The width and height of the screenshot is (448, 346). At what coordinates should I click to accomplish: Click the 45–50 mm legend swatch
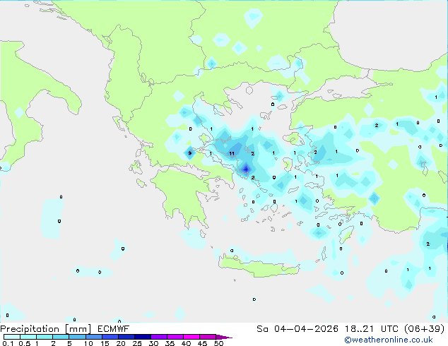pos(208,337)
